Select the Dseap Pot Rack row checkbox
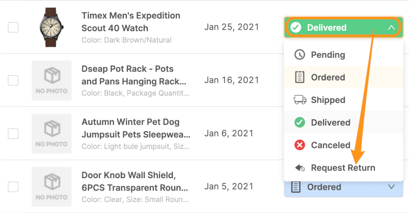This screenshot has width=409, height=213. 13,80
